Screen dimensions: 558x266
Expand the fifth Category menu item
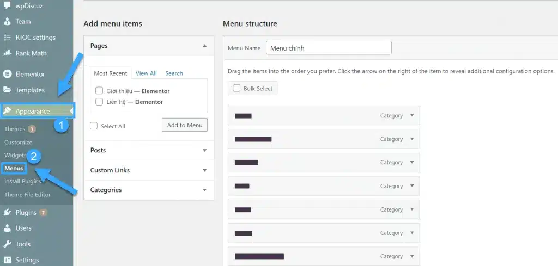tap(412, 209)
